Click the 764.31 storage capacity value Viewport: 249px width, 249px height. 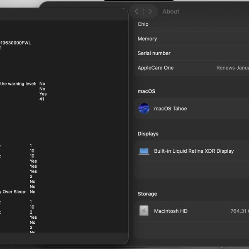[x=239, y=211]
